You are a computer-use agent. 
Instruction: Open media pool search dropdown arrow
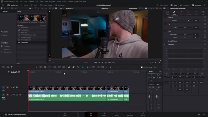click(38, 8)
